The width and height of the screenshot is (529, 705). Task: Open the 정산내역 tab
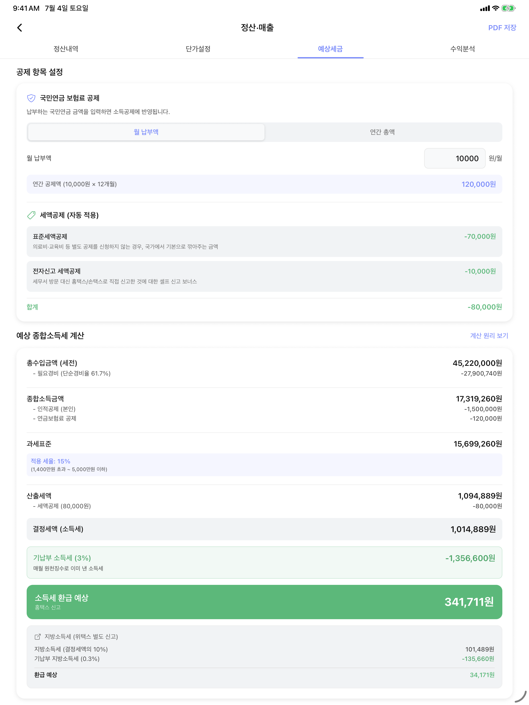point(66,49)
